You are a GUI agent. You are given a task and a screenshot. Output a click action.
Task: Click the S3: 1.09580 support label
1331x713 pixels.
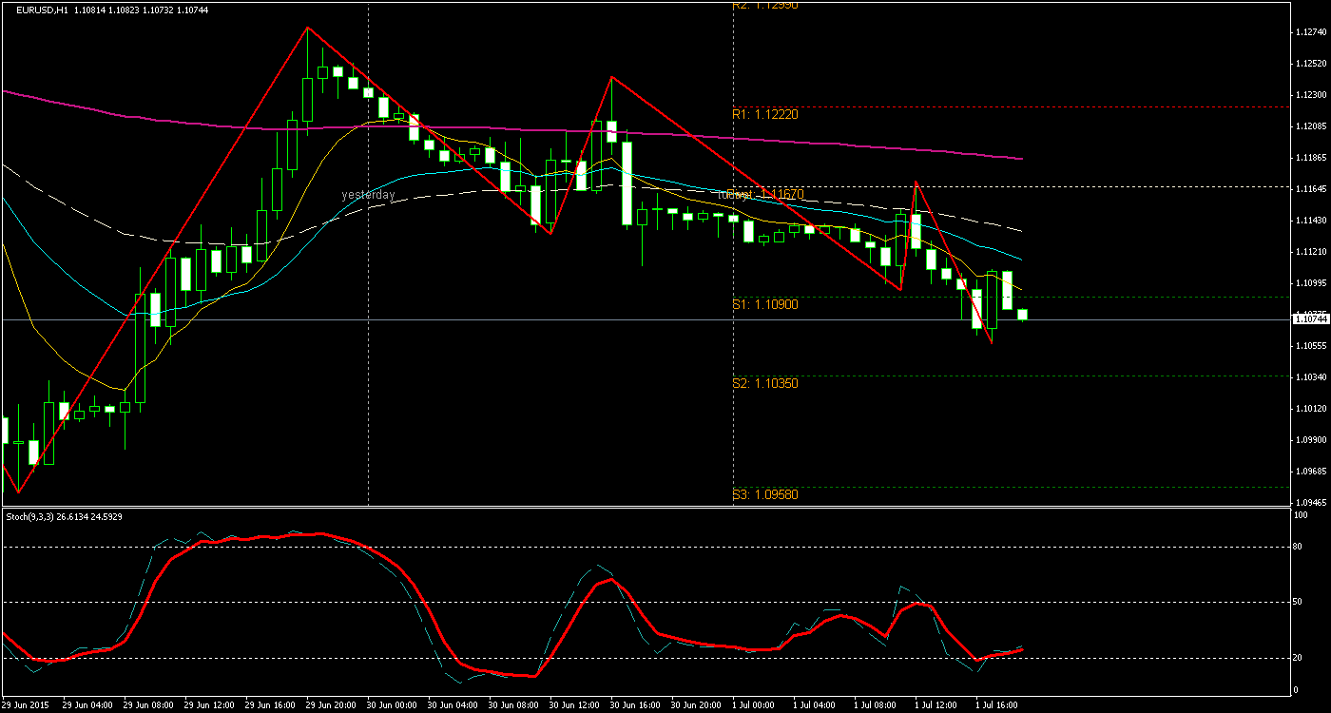pyautogui.click(x=763, y=493)
